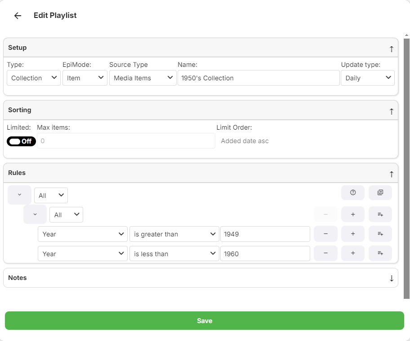Change the 'is greater than' operator dropdown
Screen dimensions: 410x341
click(x=174, y=234)
